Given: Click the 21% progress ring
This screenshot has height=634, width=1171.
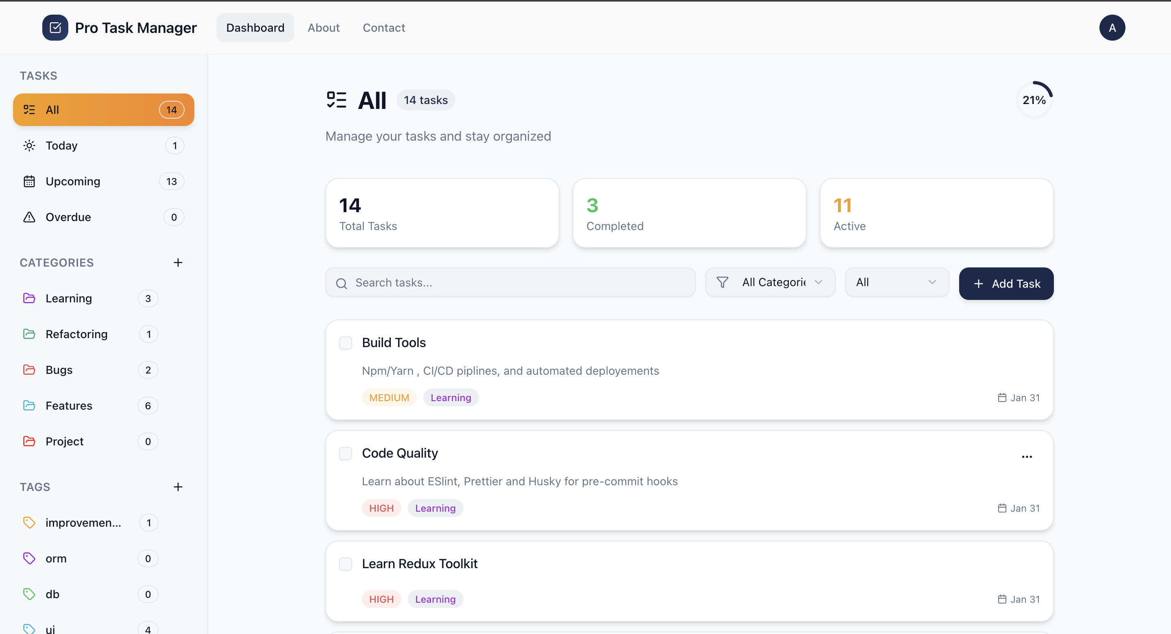Looking at the screenshot, I should [x=1034, y=100].
